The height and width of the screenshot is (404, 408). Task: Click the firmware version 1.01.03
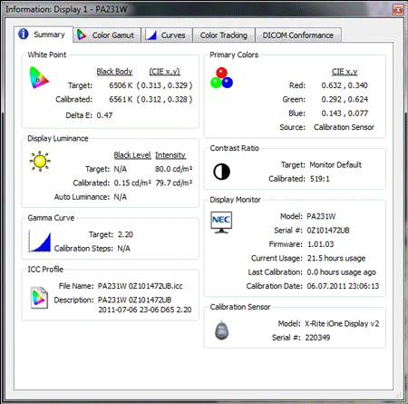pos(320,244)
